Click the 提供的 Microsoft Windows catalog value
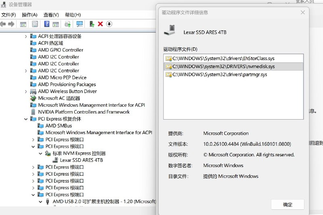 [x=231, y=176]
